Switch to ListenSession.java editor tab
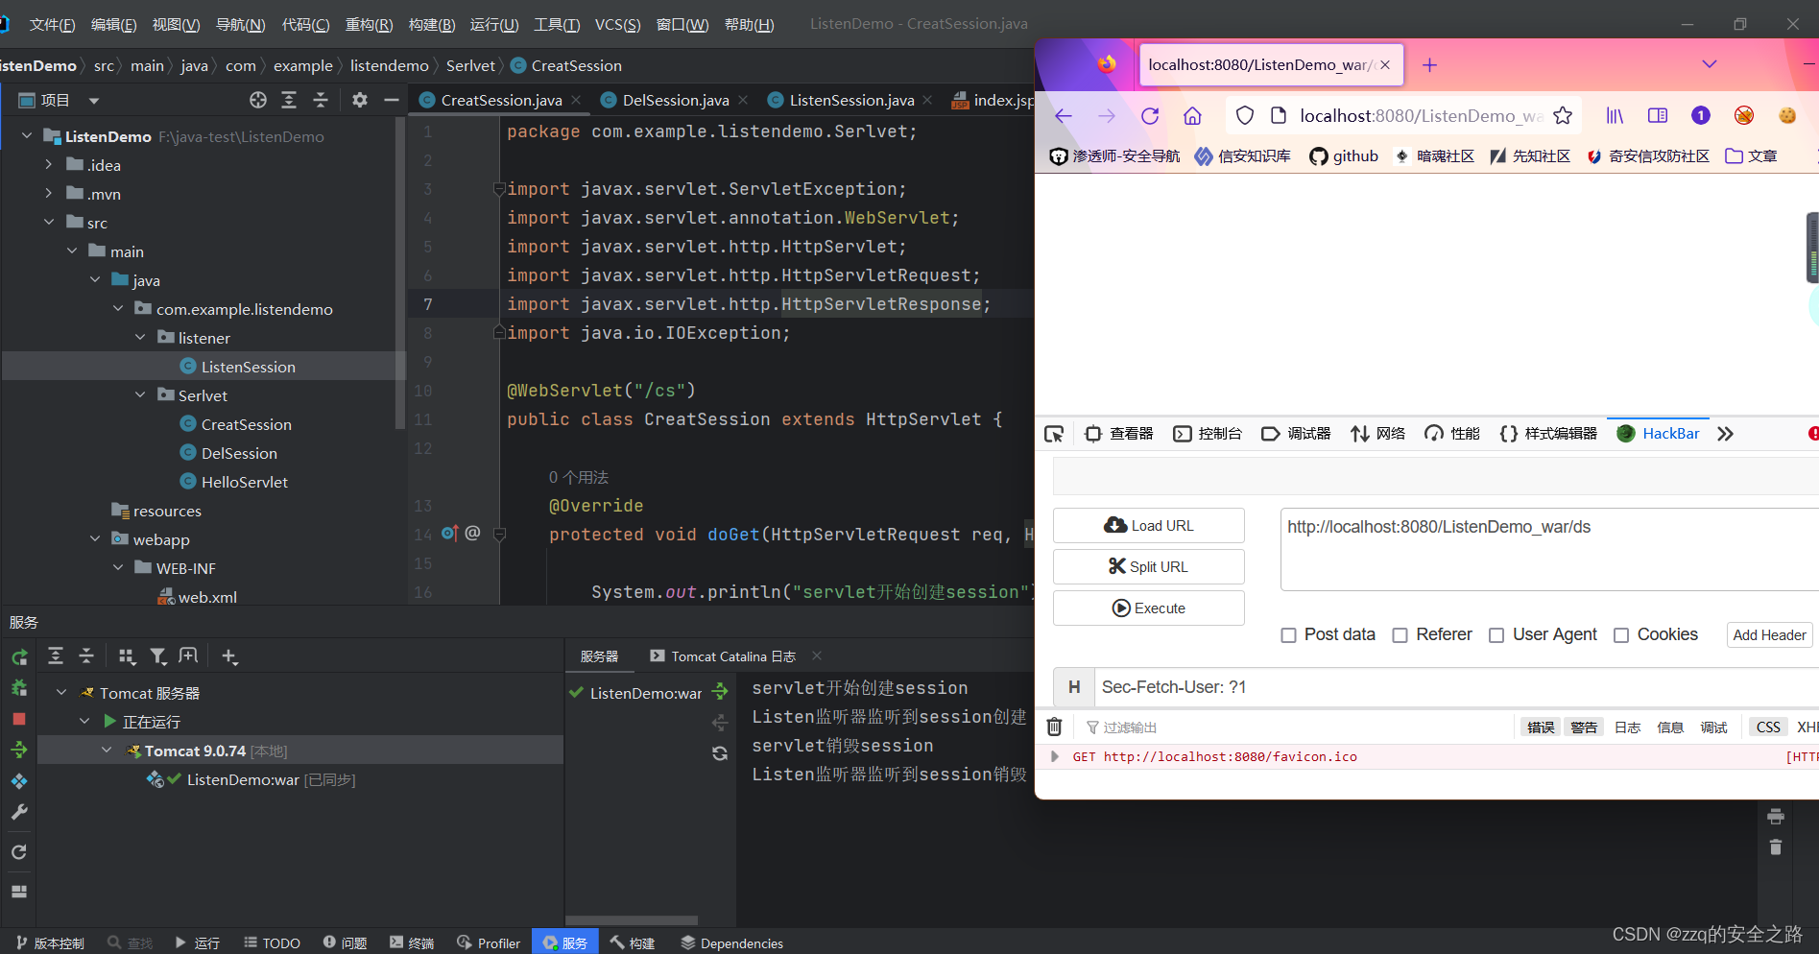 tap(851, 100)
